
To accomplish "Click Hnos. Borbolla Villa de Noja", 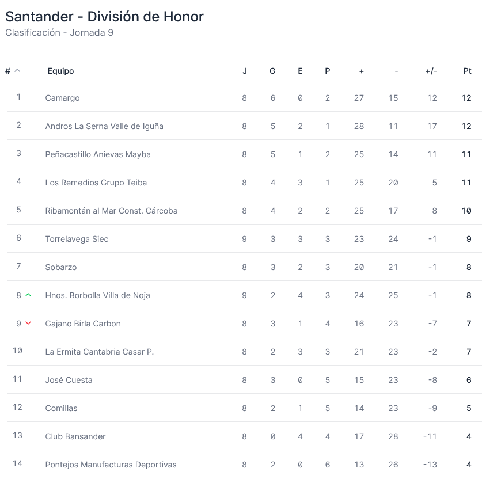I will tap(97, 295).
